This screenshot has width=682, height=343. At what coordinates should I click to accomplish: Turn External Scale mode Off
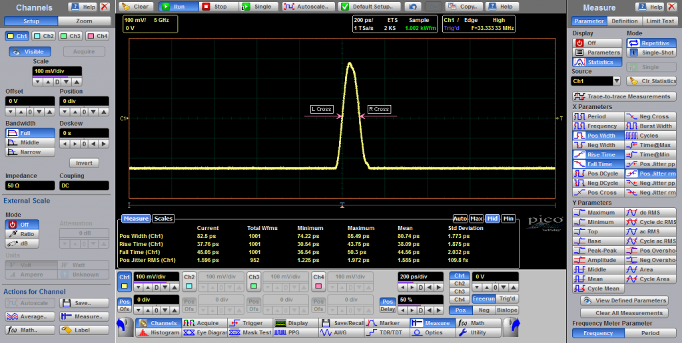[x=24, y=225]
